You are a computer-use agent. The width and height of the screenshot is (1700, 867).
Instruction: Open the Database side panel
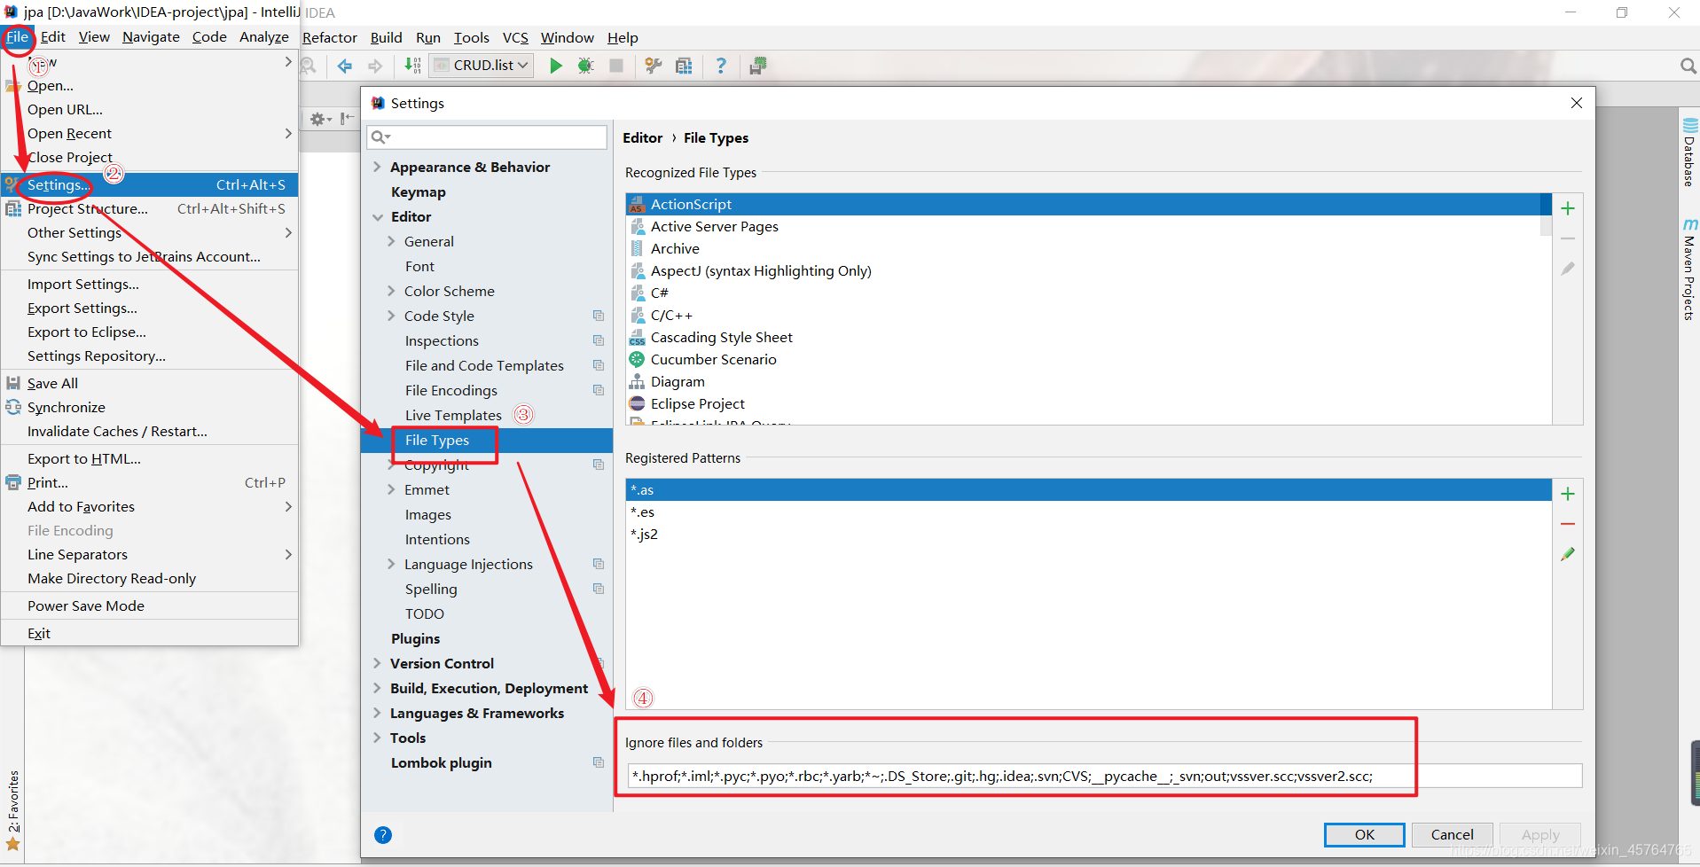pyautogui.click(x=1689, y=152)
